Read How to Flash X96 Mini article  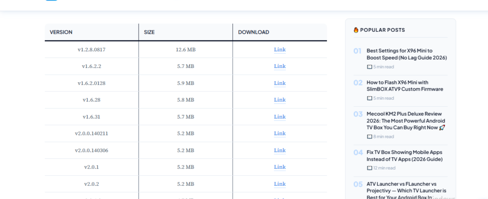coord(404,85)
